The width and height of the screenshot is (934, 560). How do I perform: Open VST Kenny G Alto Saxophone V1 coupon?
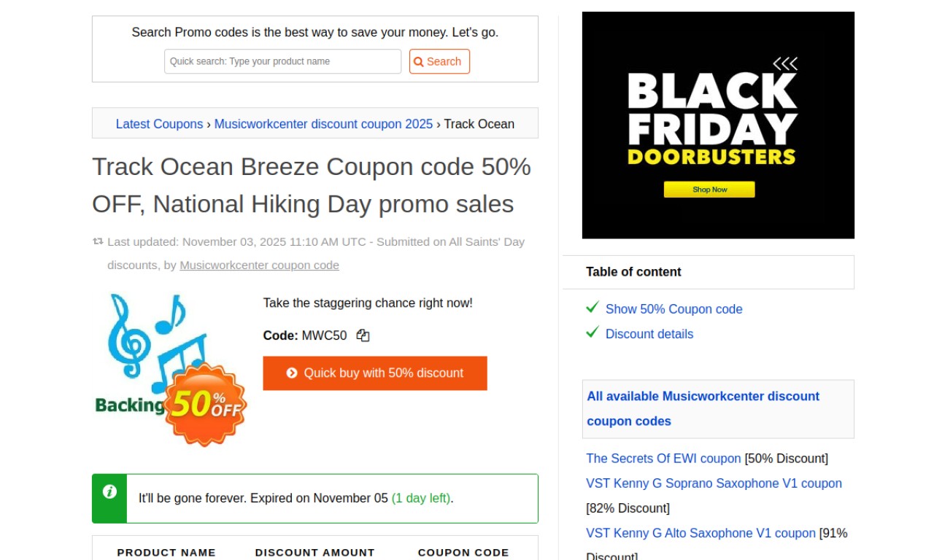tap(700, 533)
